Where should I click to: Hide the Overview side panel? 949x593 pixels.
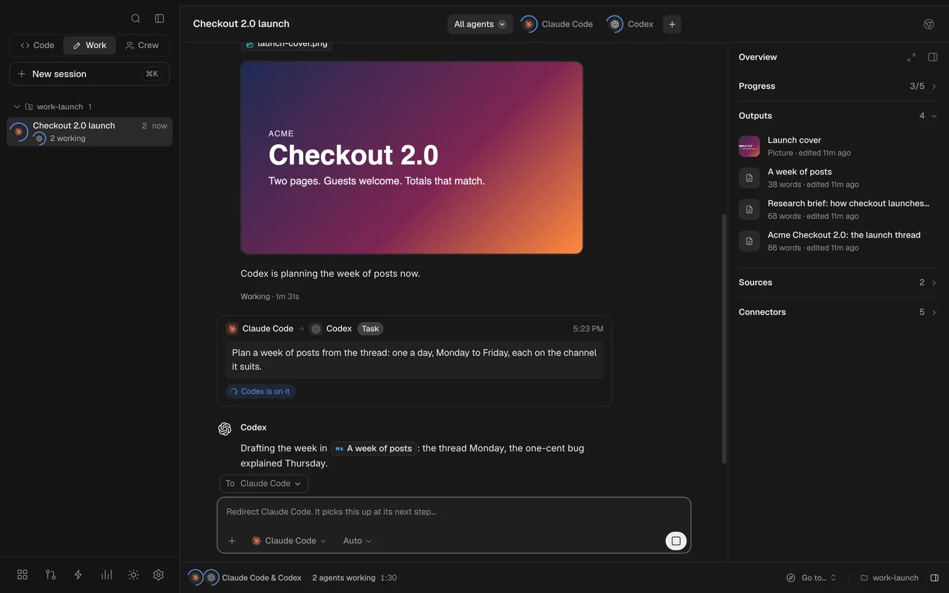(933, 57)
